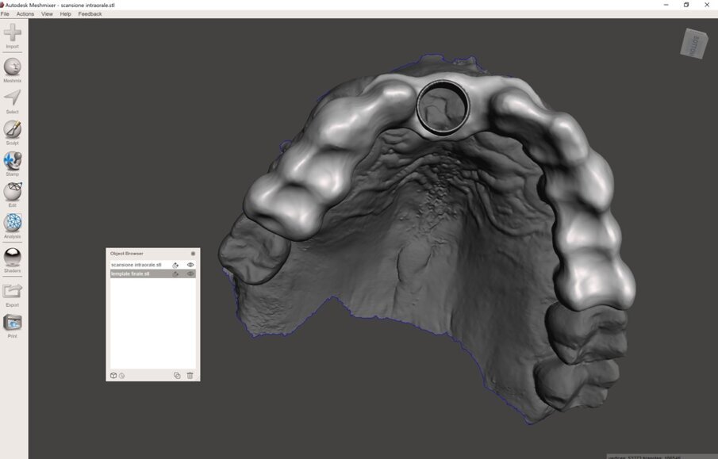718x459 pixels.
Task: Open the Meshmix tool
Action: click(x=12, y=67)
